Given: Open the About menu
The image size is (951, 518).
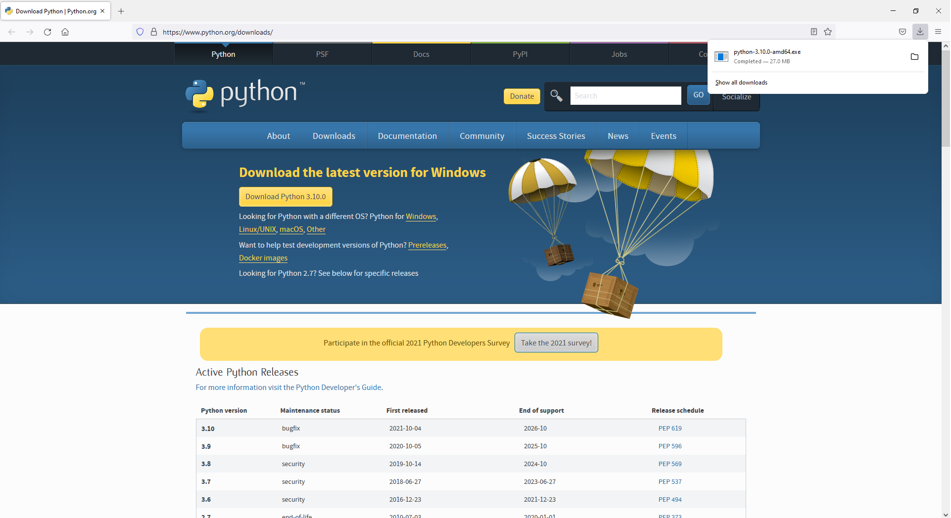Looking at the screenshot, I should (x=279, y=136).
